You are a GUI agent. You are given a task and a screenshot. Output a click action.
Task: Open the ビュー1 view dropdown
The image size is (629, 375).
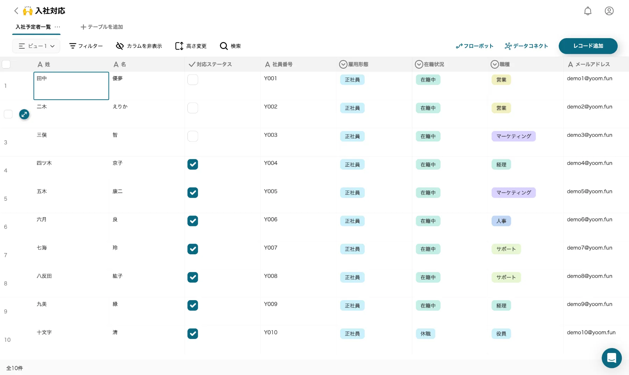click(36, 46)
